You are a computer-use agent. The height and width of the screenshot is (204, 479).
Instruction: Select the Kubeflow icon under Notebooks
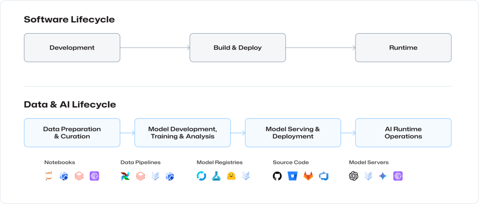pyautogui.click(x=64, y=176)
